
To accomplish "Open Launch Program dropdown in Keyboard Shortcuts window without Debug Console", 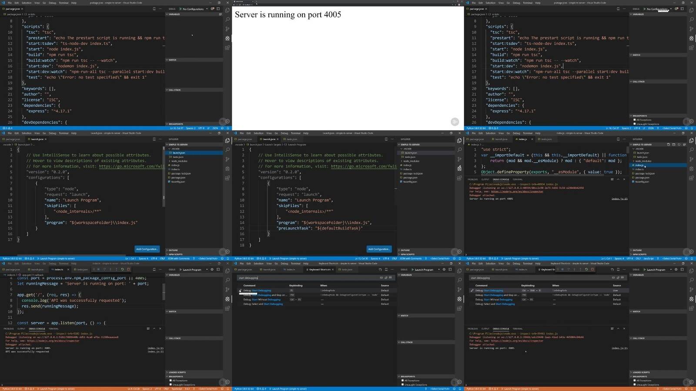I will click(x=425, y=270).
